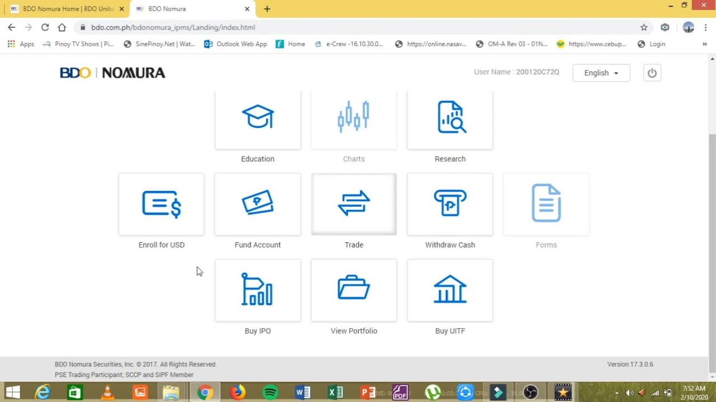Open the Enroll for USD icon
Image resolution: width=716 pixels, height=402 pixels.
click(162, 204)
